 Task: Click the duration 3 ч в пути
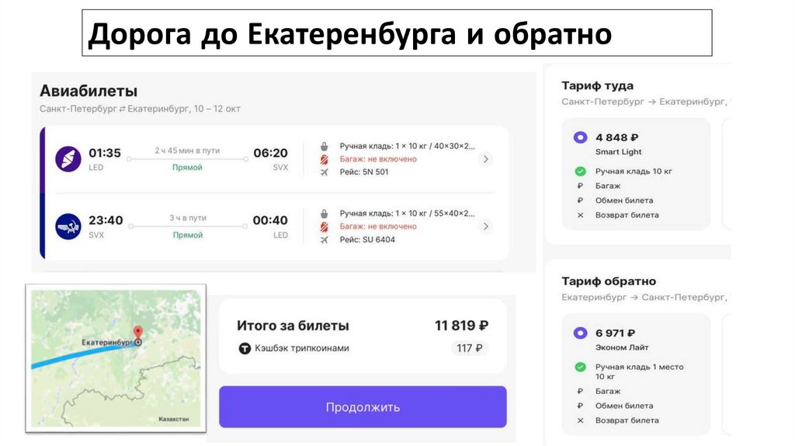(188, 218)
